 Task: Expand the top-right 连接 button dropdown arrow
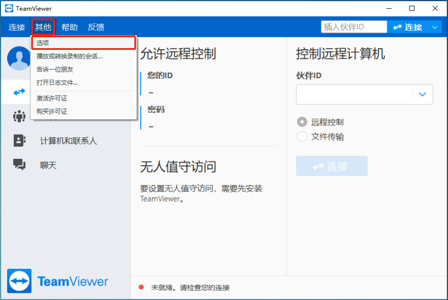click(435, 27)
